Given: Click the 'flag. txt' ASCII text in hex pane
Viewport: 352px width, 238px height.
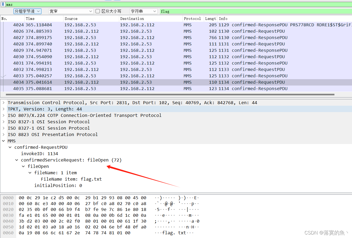Looking at the screenshot, I should click(174, 233).
